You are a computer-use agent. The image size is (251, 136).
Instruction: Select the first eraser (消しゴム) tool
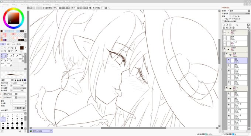click(4, 60)
